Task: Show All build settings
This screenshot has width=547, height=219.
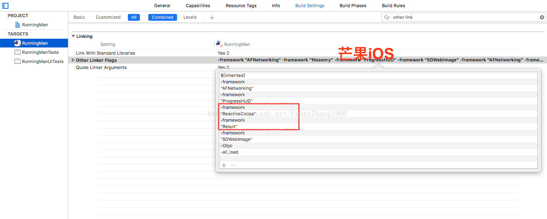Action: (134, 17)
